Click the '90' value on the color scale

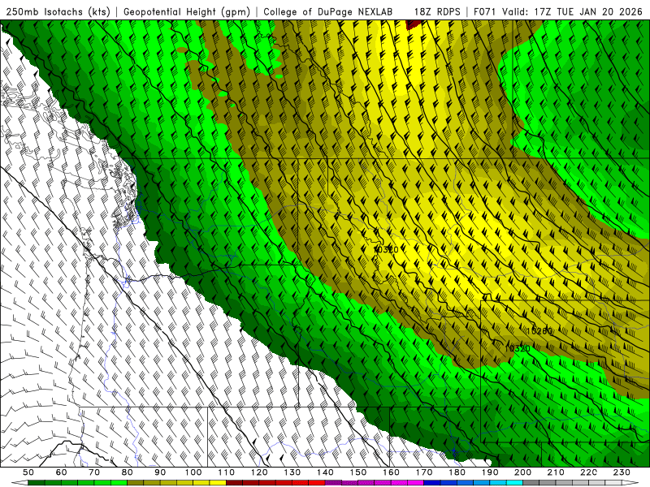160,472
